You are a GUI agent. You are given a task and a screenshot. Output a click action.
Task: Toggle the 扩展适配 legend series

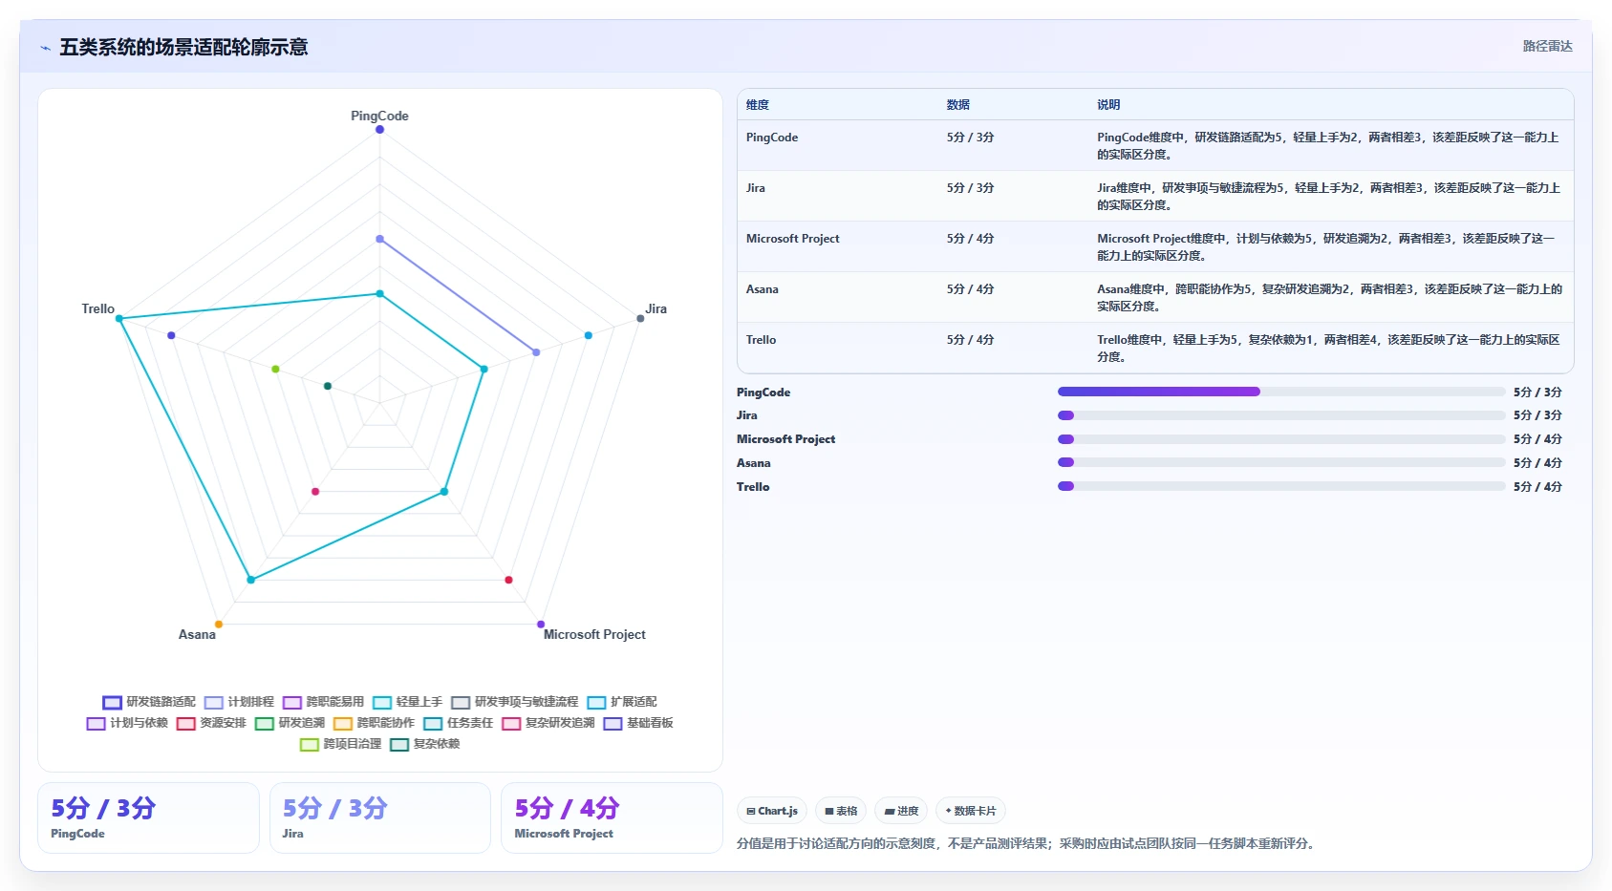click(x=622, y=702)
